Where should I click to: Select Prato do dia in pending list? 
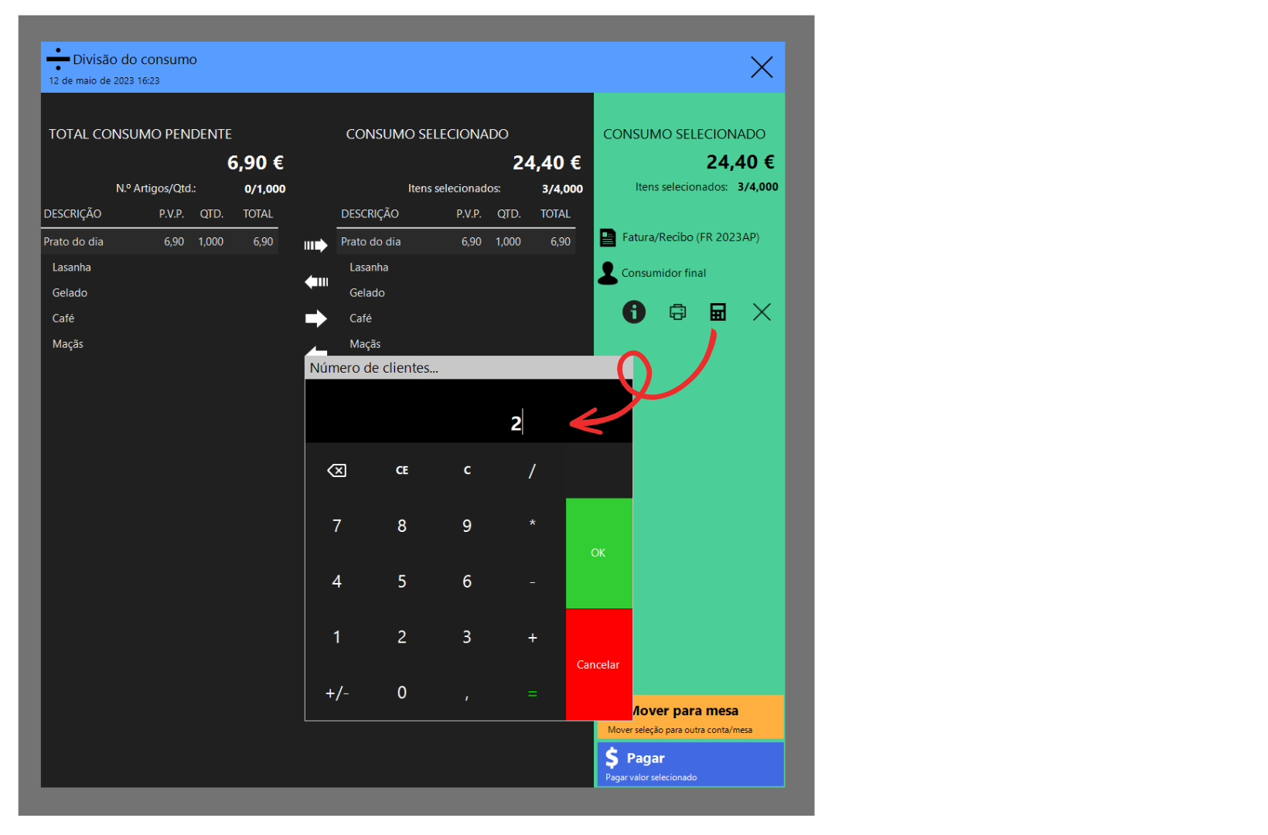pyautogui.click(x=158, y=242)
